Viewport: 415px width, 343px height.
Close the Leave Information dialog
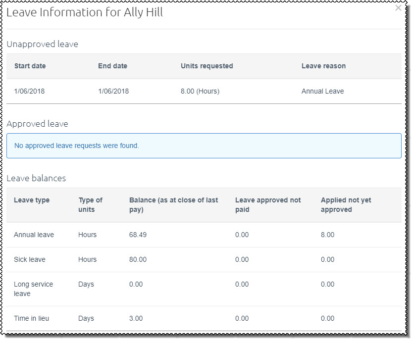pyautogui.click(x=398, y=8)
